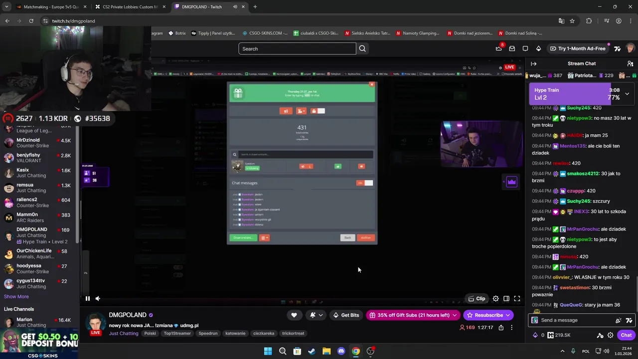Image resolution: width=638 pixels, height=359 pixels.
Task: Open chat settings gear icon
Action: click(x=611, y=335)
